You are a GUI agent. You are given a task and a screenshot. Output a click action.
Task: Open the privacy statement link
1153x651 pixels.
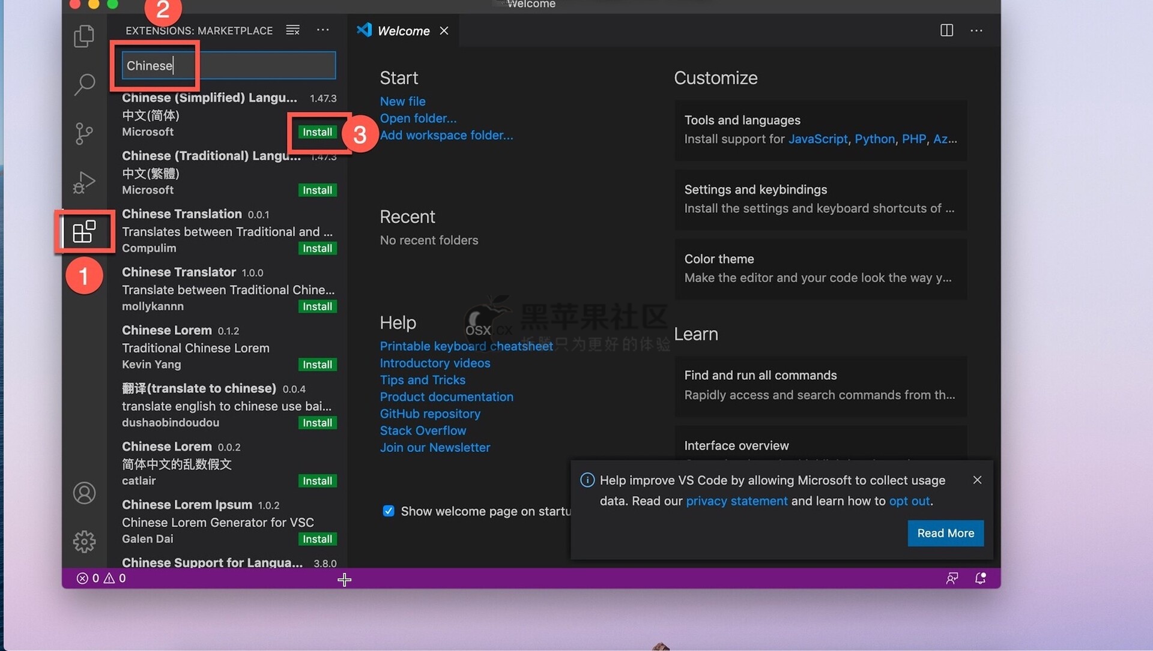click(x=736, y=501)
